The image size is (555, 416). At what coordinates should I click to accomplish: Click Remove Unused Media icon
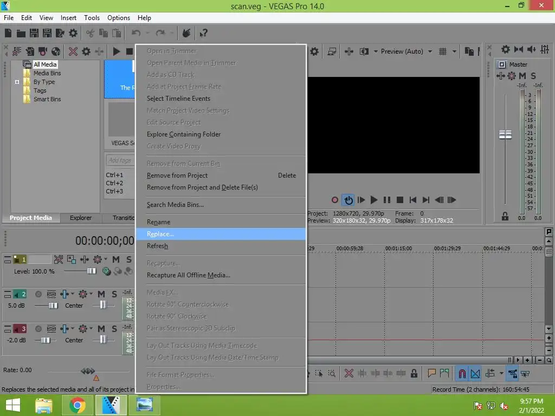(17, 51)
